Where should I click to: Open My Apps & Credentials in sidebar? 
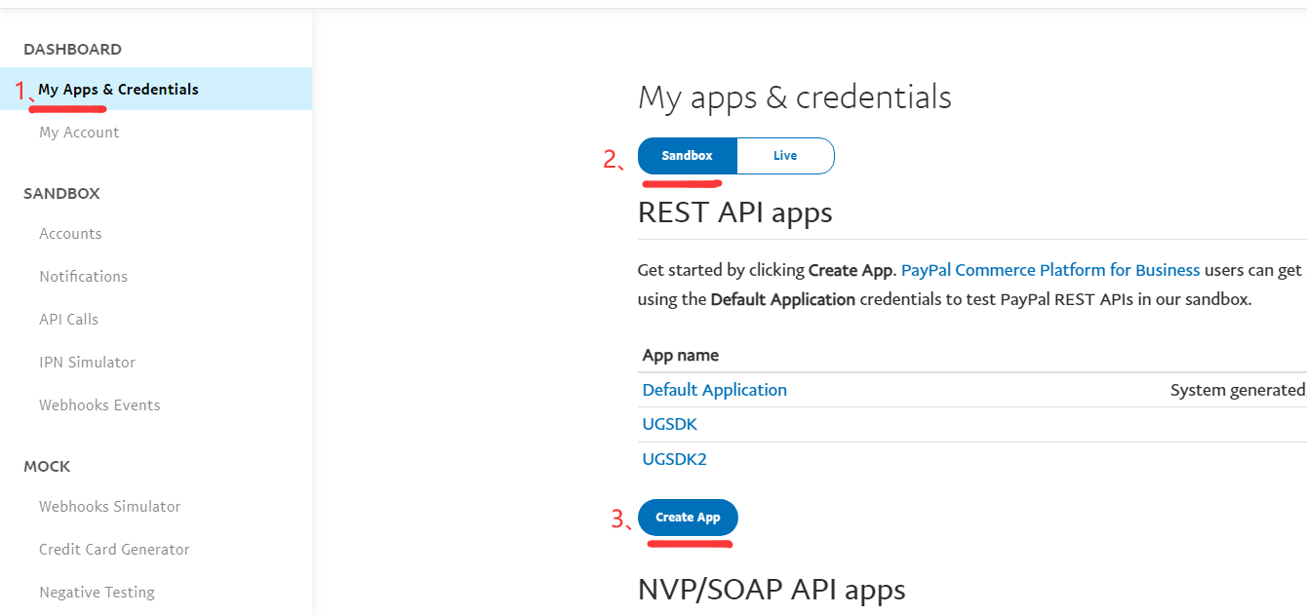118,90
